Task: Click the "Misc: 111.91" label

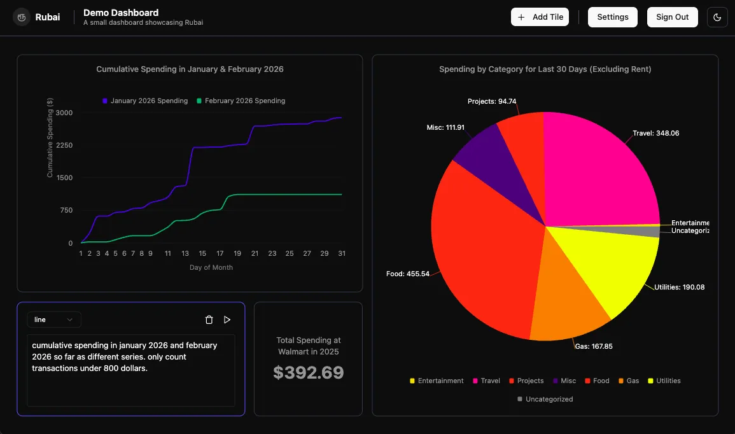Action: (x=445, y=127)
